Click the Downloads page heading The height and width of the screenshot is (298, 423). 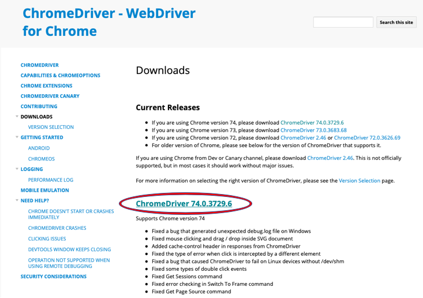point(163,70)
